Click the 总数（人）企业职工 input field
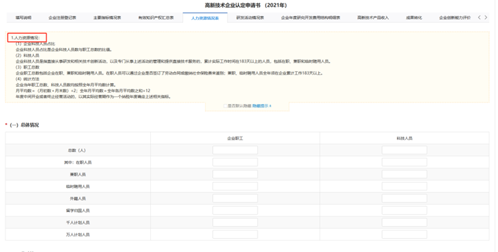498x252 pixels. coord(235,150)
